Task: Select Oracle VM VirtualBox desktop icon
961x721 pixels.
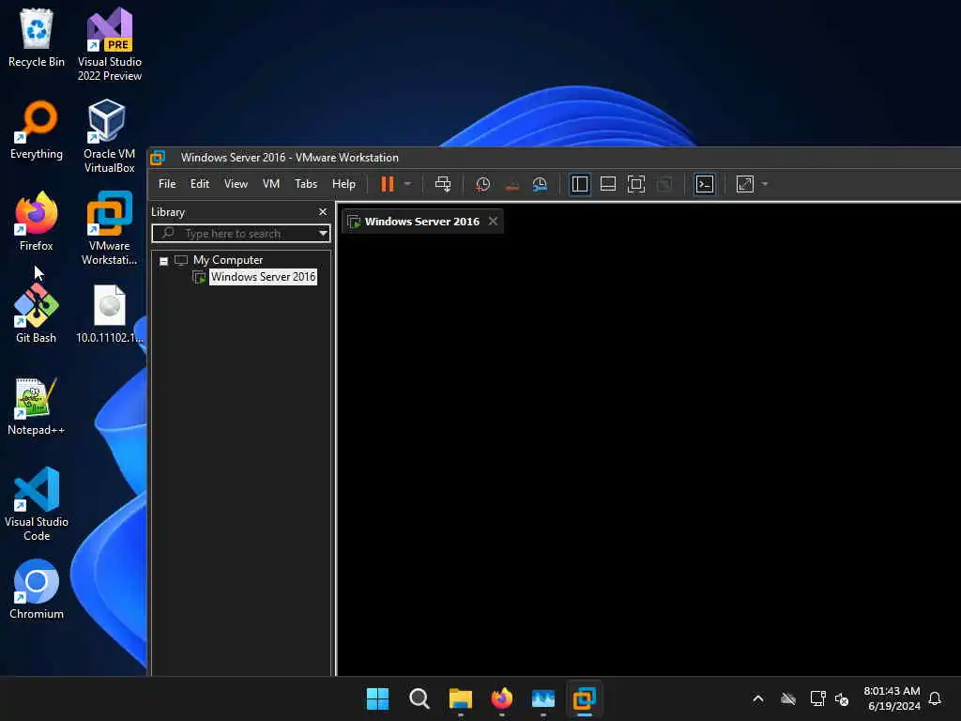Action: click(109, 137)
